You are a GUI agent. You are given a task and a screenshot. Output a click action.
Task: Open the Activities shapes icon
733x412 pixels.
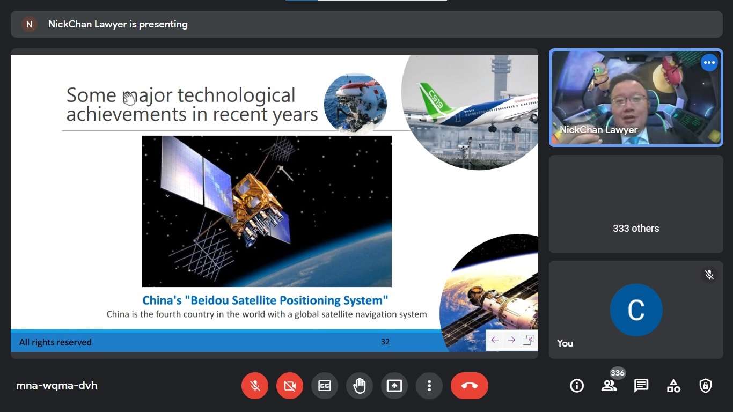click(673, 386)
